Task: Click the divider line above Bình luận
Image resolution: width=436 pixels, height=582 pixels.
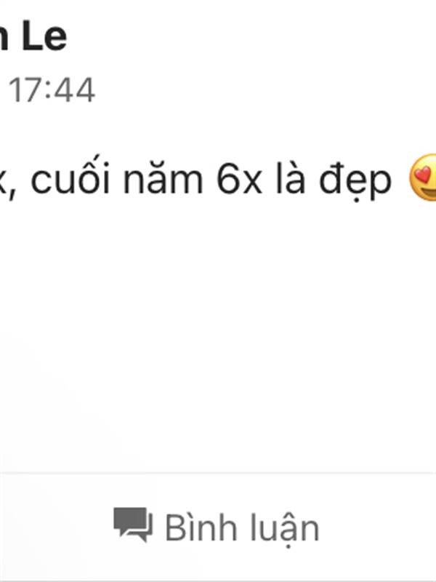Action: pos(218,473)
